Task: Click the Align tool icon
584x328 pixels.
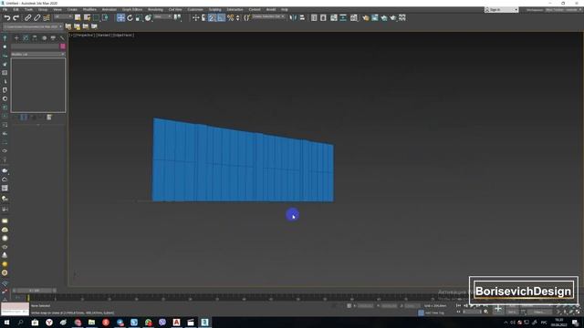Action: [302, 17]
